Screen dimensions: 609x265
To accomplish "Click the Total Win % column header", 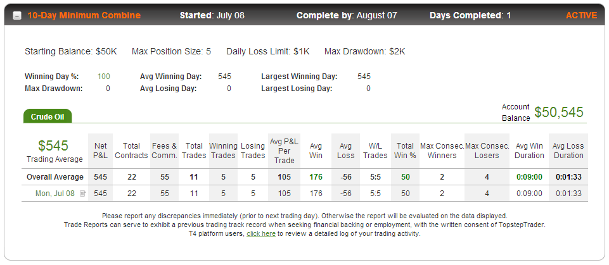I will (x=405, y=151).
